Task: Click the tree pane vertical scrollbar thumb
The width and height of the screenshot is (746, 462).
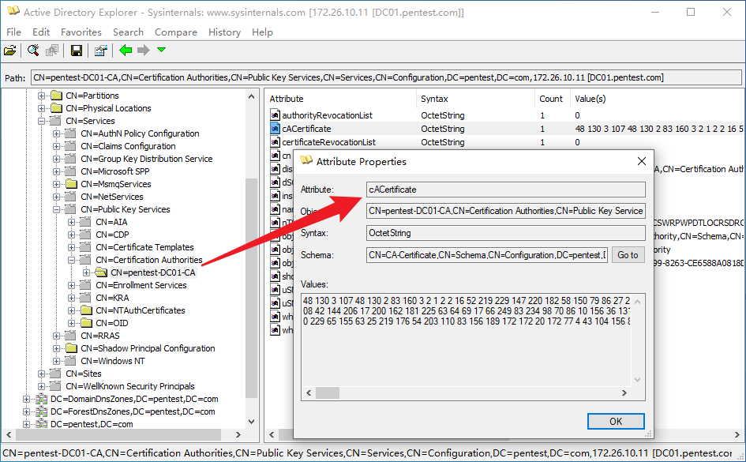Action: click(251, 287)
